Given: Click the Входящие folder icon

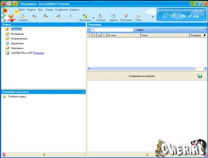Looking at the screenshot, I should click(x=7, y=29).
